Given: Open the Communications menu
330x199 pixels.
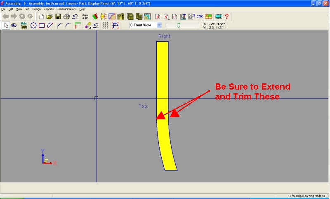Looking at the screenshot, I should click(x=66, y=9).
